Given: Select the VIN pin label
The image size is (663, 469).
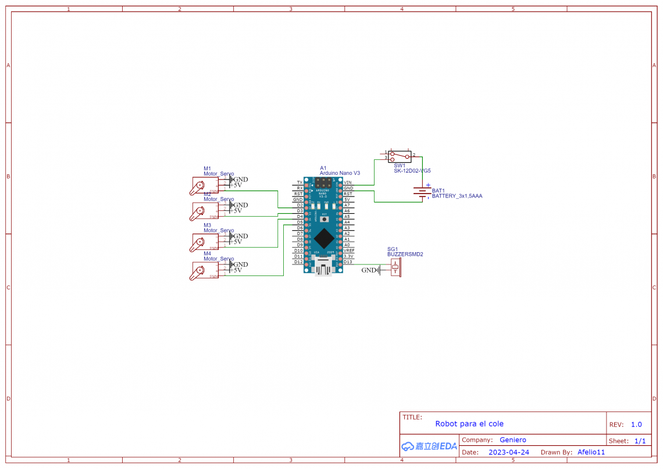Looking at the screenshot, I should pyautogui.click(x=348, y=181).
